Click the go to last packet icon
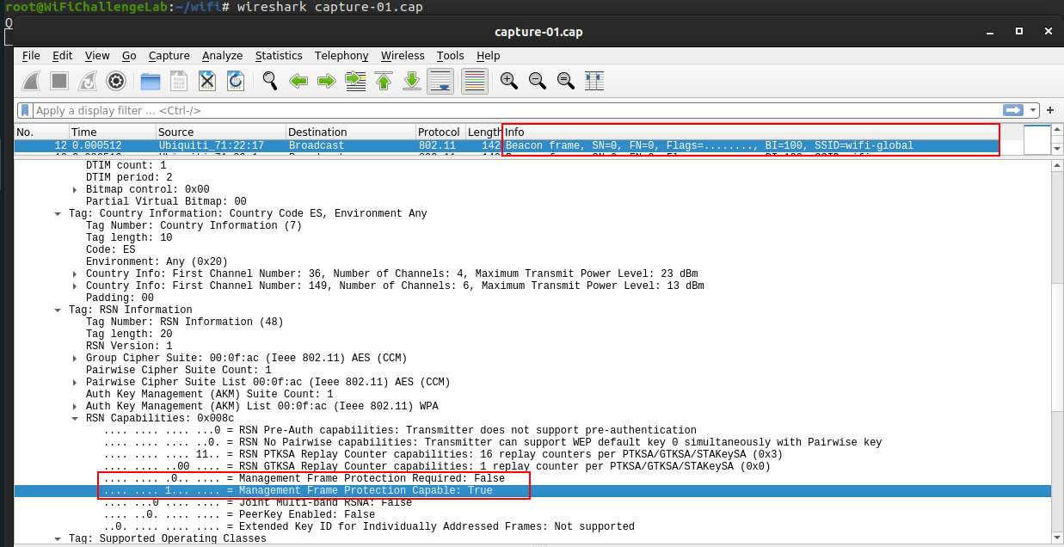This screenshot has width=1064, height=547. [412, 80]
